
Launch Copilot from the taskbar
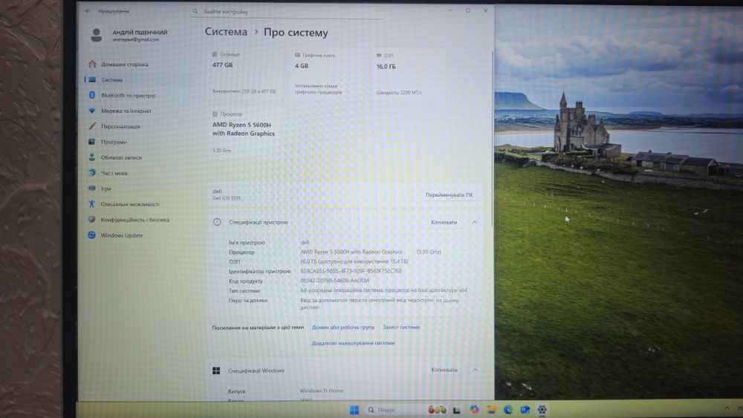[474, 410]
